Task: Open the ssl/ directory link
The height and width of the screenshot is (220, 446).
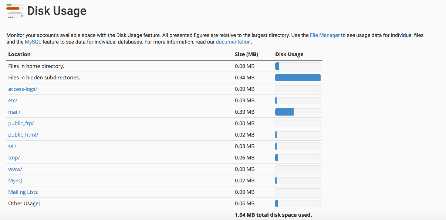Action: pos(12,146)
